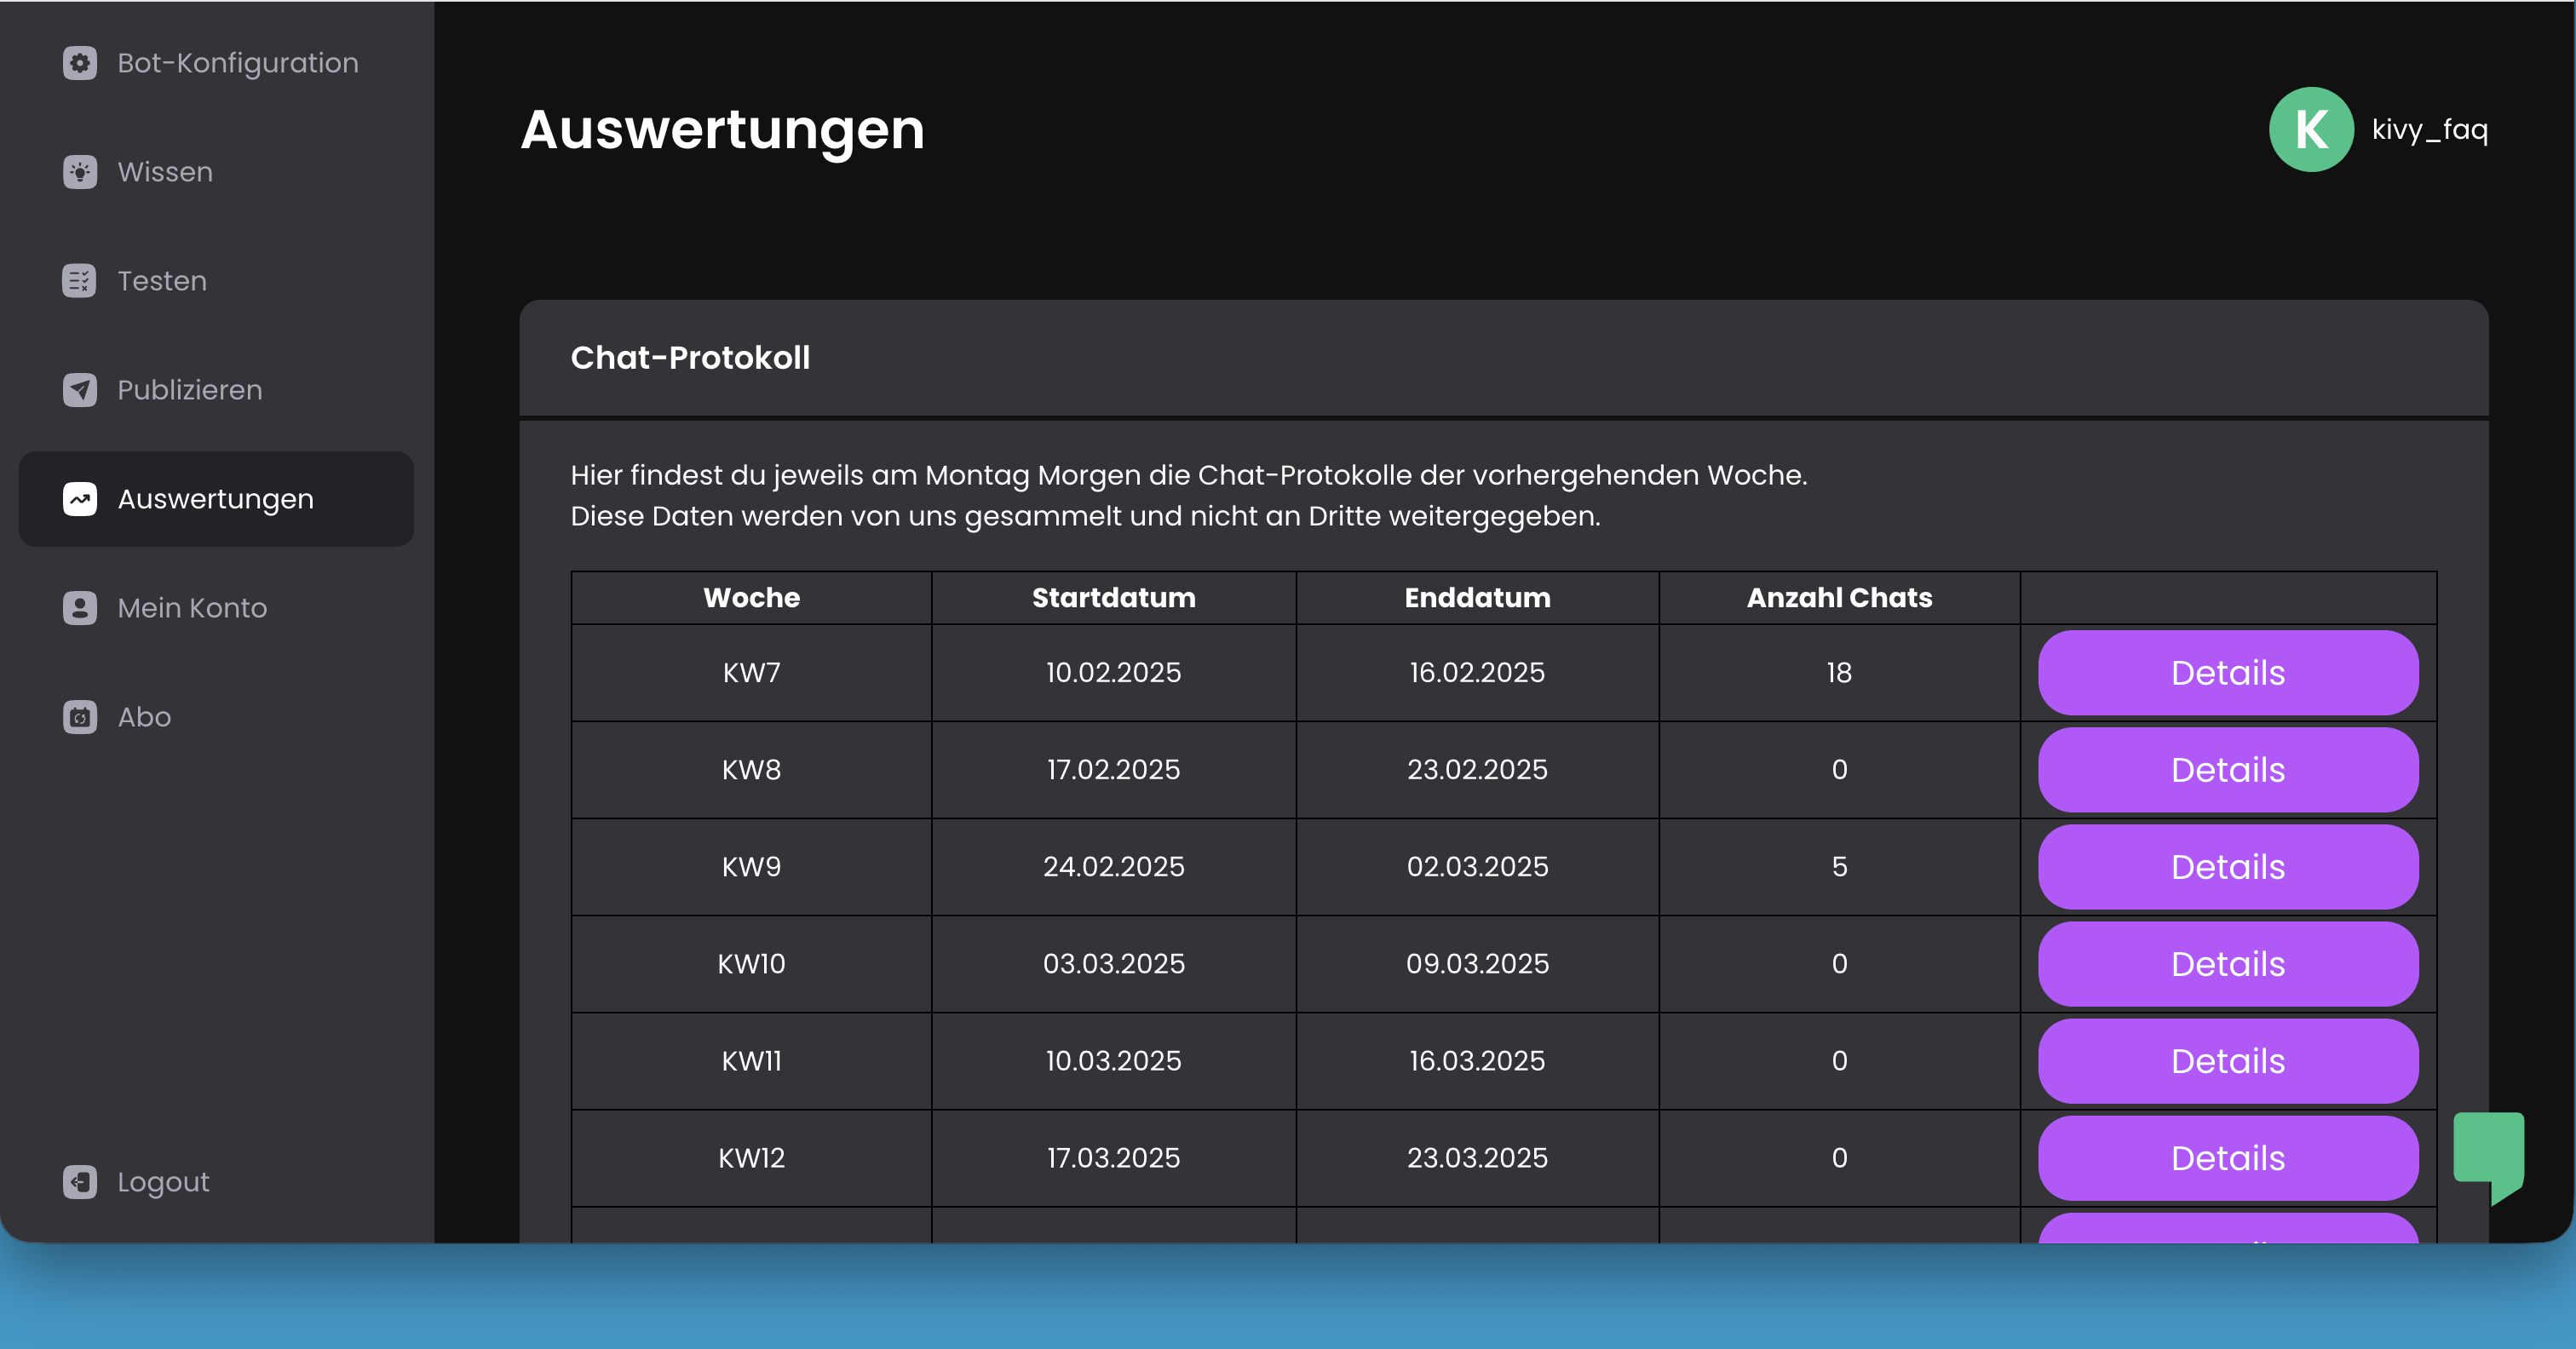Click the user icon beside Mein Konto
This screenshot has height=1349, width=2576.
tap(79, 607)
